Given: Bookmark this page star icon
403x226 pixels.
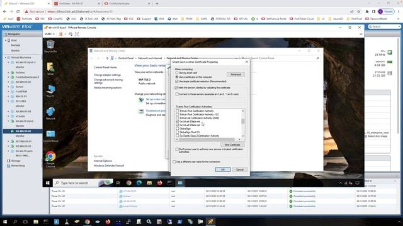Looking at the screenshot, I should 359,11.
